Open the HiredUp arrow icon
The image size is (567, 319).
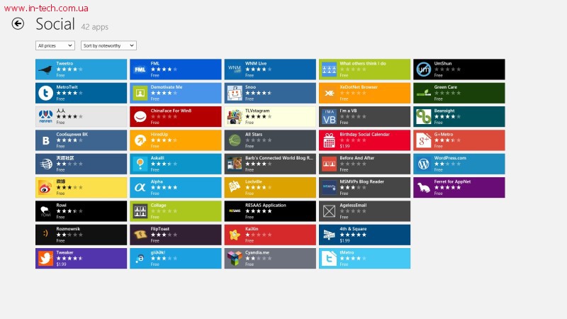[140, 140]
